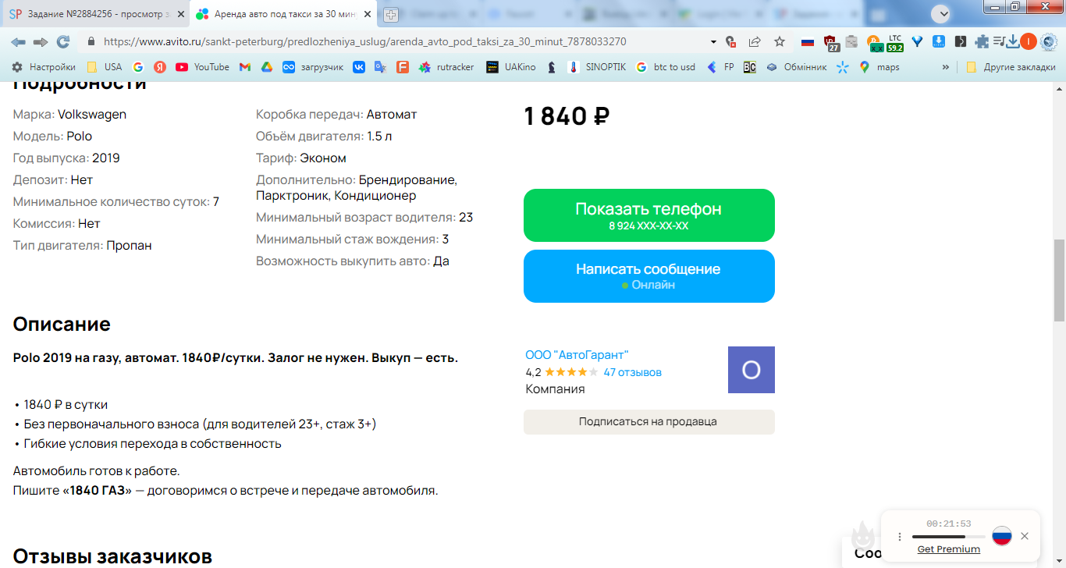Expand the address bar history dropdown arrow
1066x568 pixels.
pos(713,41)
